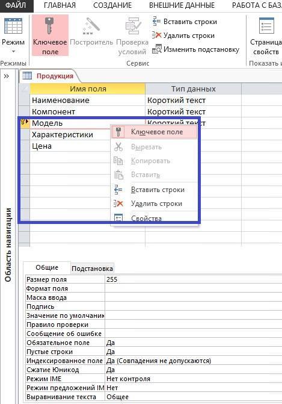This screenshot has width=282, height=404.
Task: Click the Индексированное поле value
Action: click(x=194, y=361)
